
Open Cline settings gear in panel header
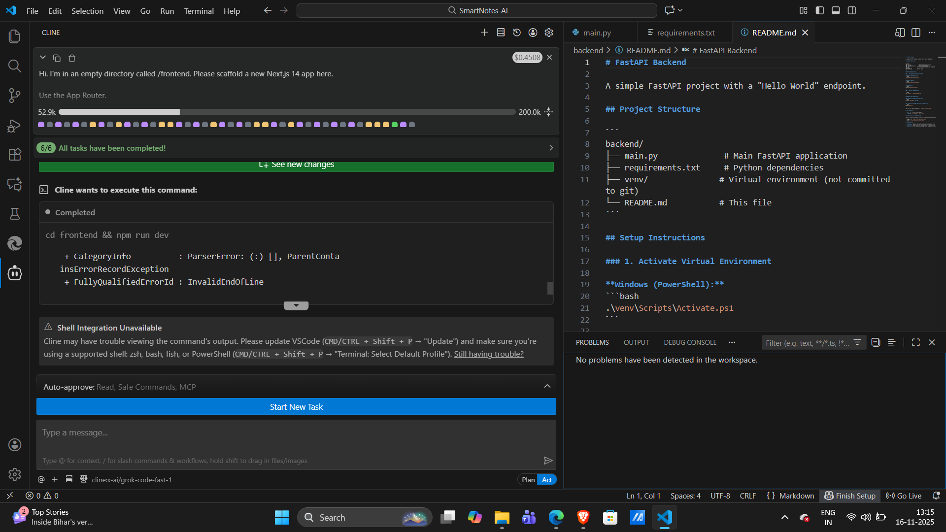549,33
